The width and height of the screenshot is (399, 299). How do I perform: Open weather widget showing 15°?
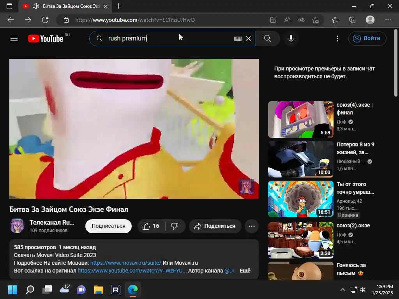point(64,290)
